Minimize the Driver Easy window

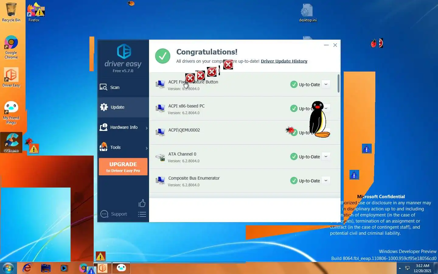[x=326, y=45]
